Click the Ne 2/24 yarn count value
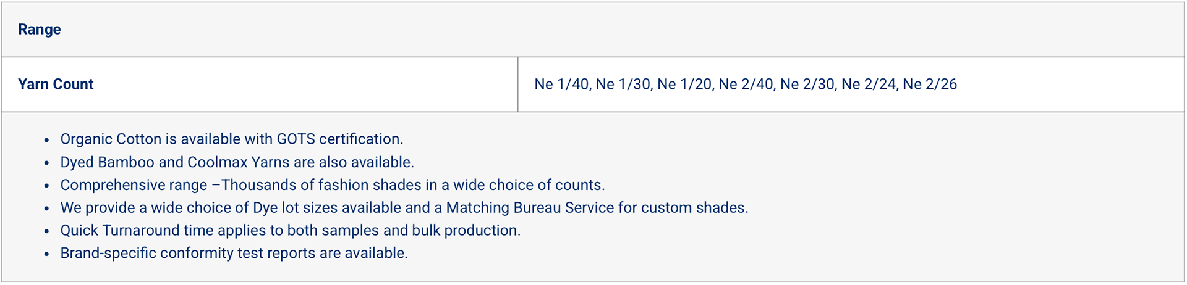 pos(869,84)
